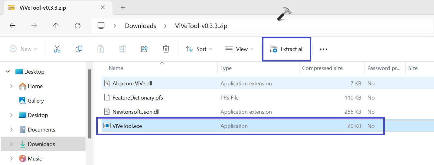Click the Extract all button

point(286,49)
